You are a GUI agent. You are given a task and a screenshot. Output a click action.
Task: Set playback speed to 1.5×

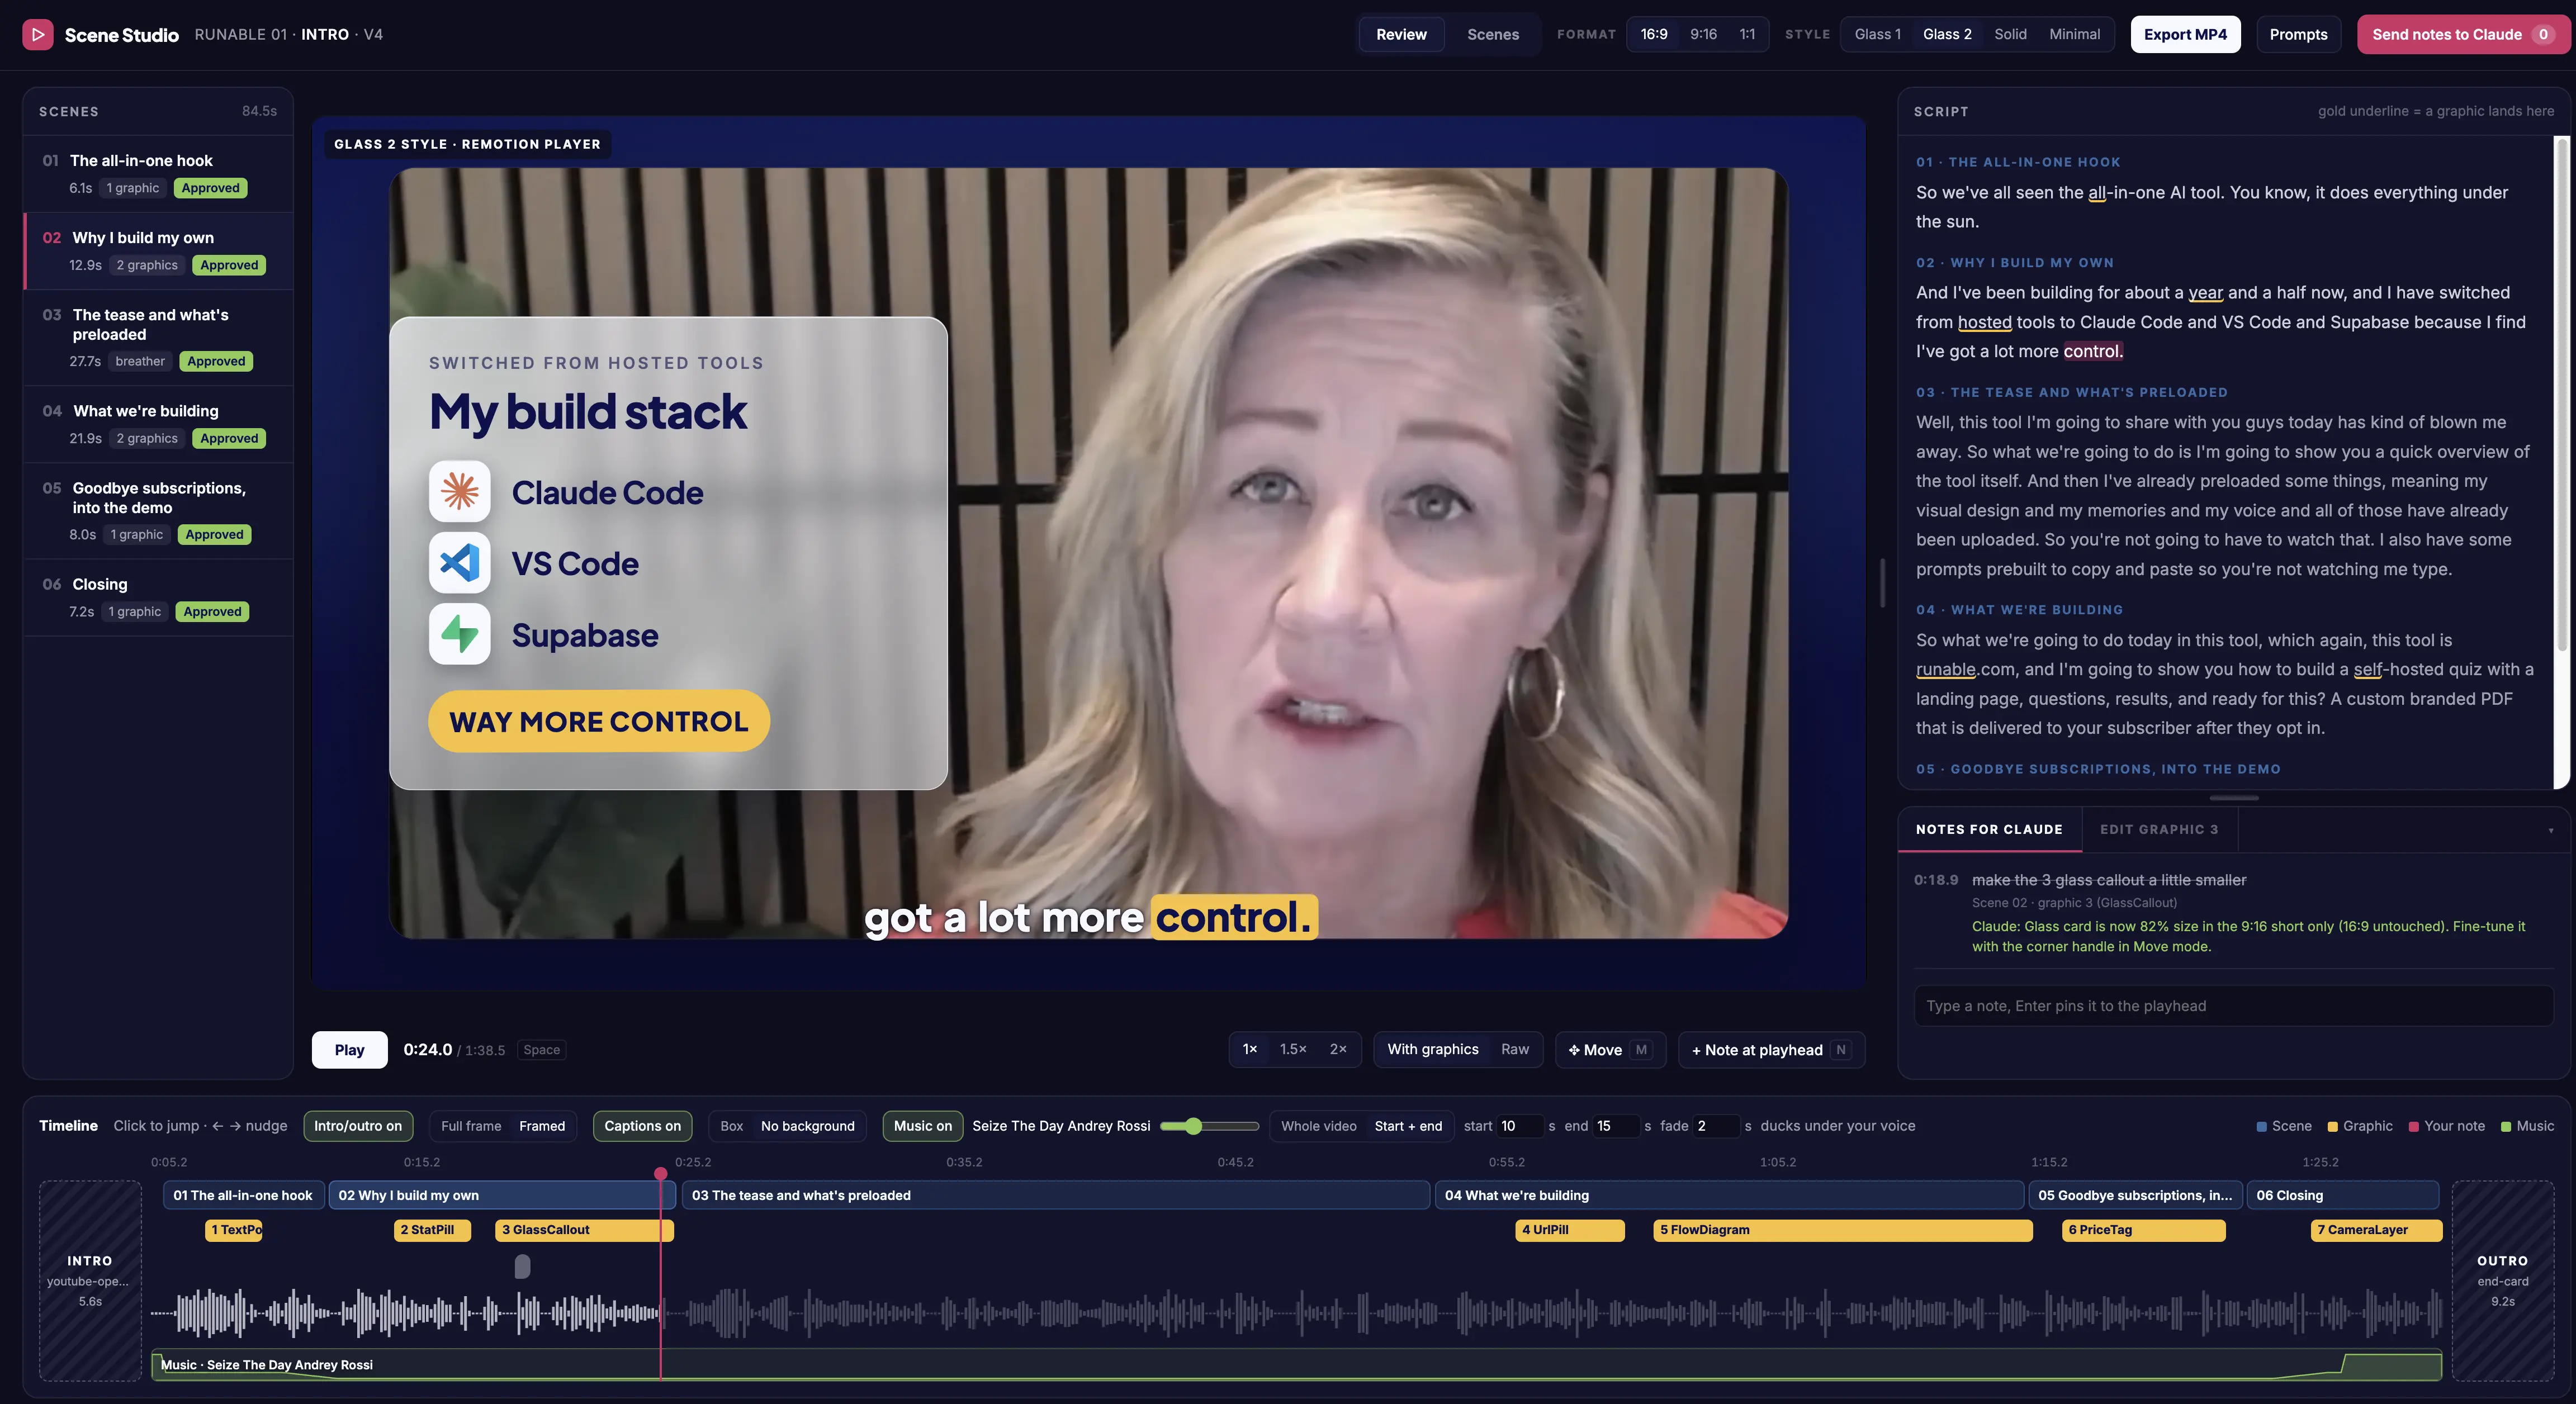pyautogui.click(x=1292, y=1049)
